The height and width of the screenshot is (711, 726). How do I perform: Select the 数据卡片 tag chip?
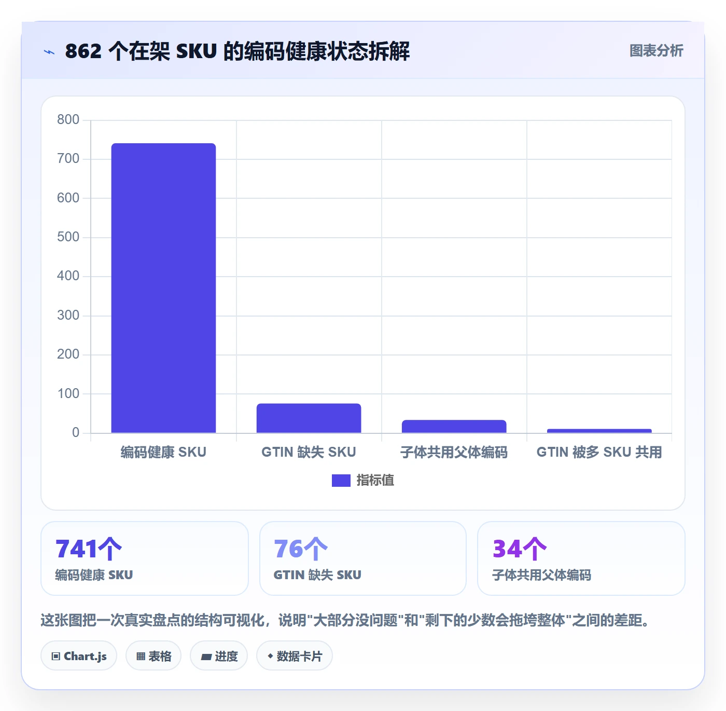pos(295,656)
